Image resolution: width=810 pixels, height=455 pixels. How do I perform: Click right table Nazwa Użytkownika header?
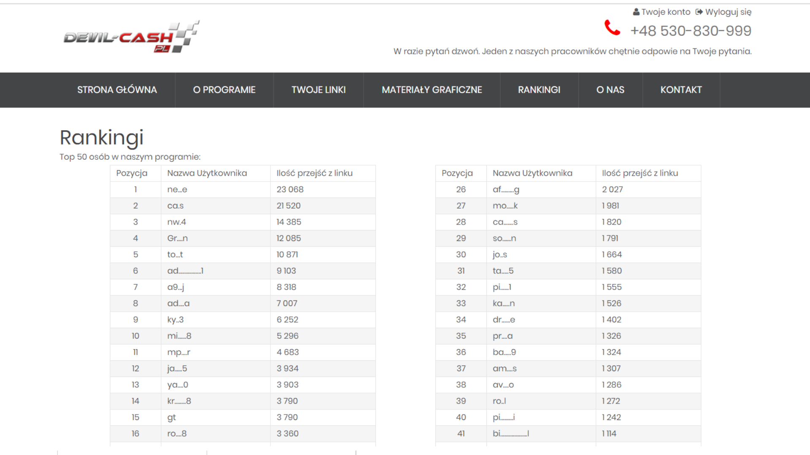532,173
